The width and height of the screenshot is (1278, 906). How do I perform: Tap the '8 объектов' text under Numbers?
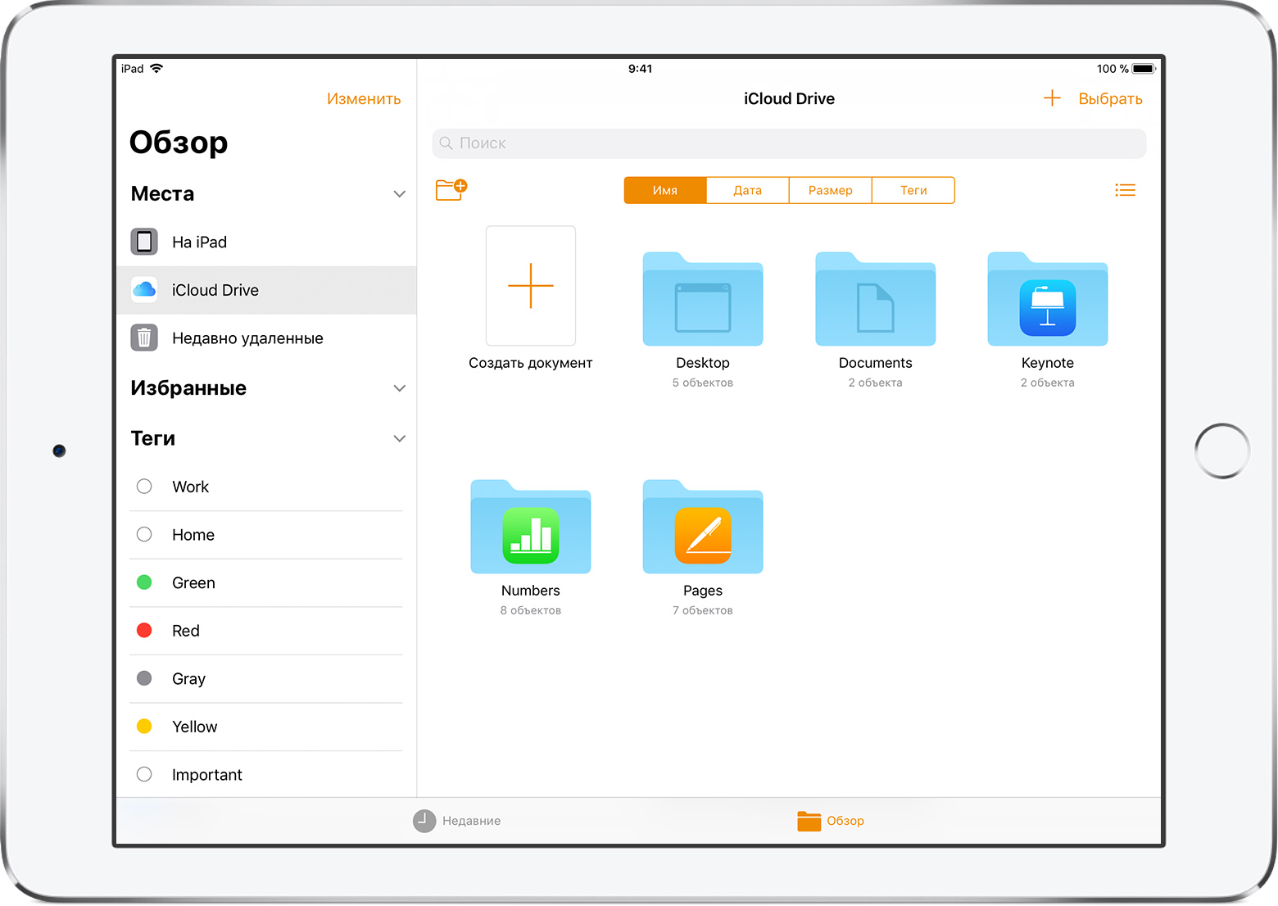point(531,610)
